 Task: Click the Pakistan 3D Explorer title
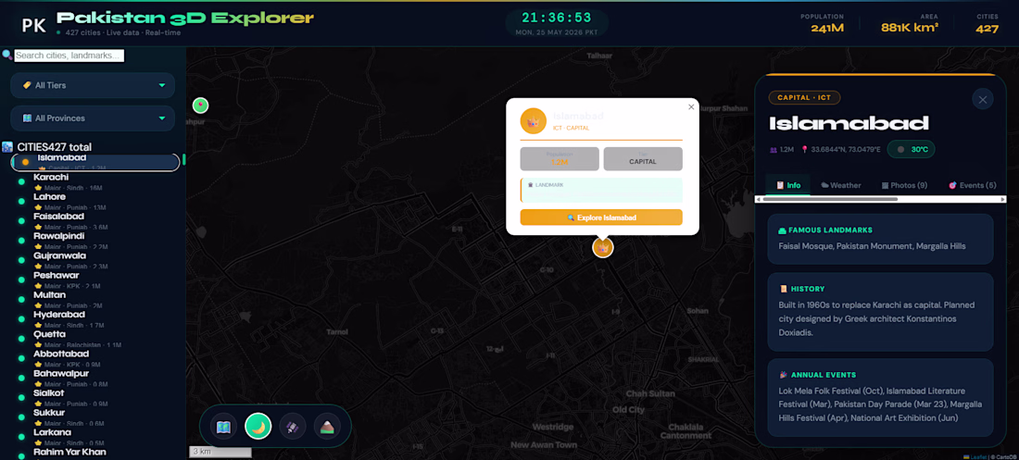click(185, 19)
